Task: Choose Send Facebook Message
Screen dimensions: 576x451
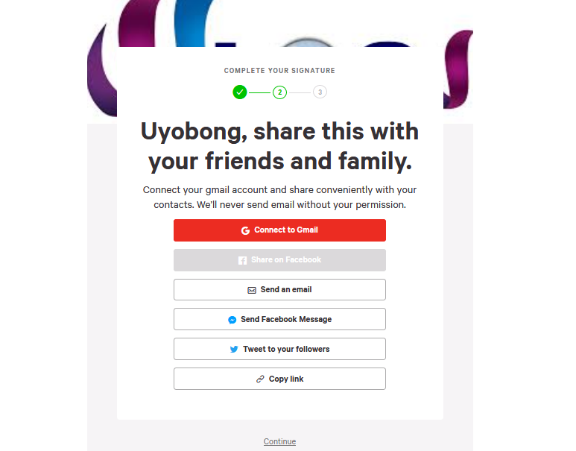Action: pyautogui.click(x=279, y=319)
